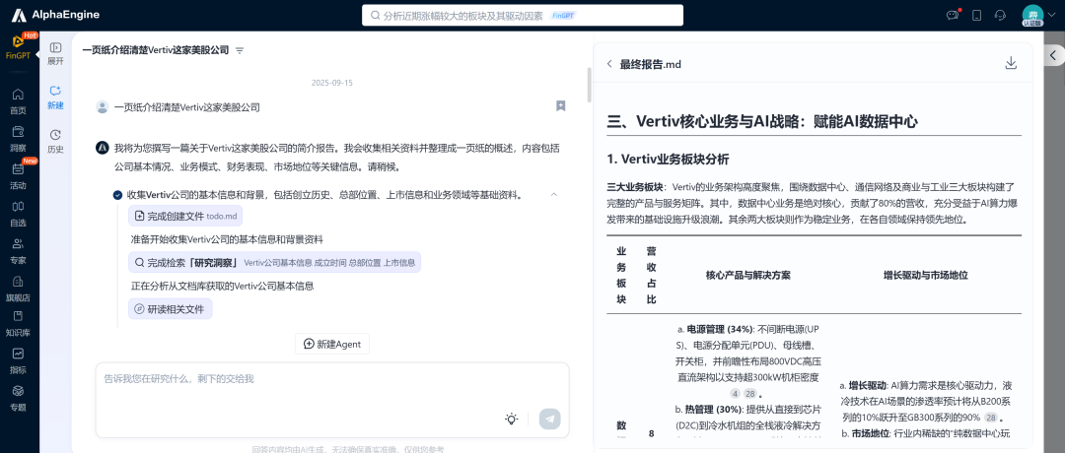
Task: Open 完成检索「研究洞察」 result chip
Action: coord(274,262)
